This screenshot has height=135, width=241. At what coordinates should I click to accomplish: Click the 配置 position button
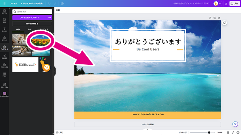(58, 10)
